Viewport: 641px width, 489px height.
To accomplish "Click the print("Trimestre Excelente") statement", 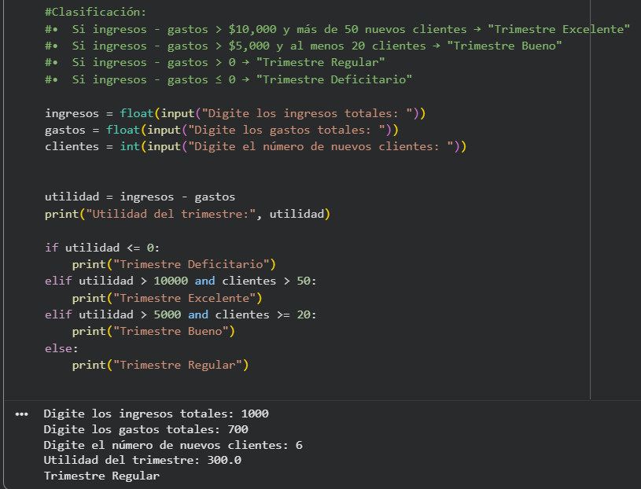I will [167, 298].
